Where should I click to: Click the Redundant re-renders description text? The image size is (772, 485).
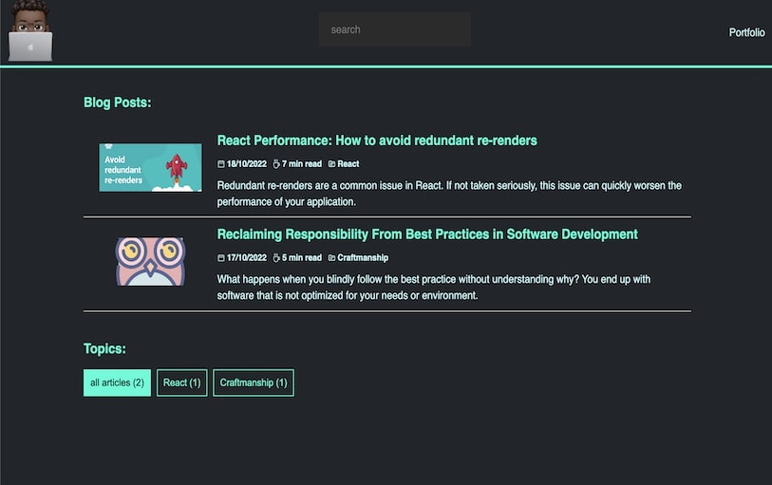coord(449,194)
